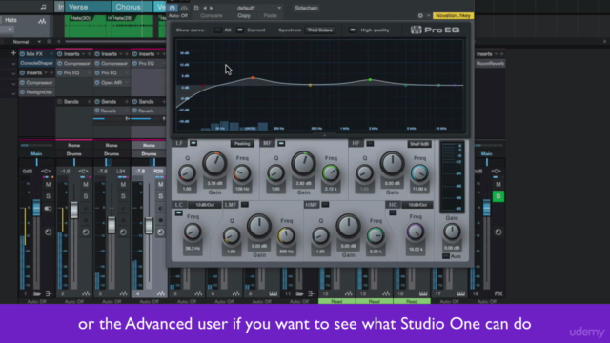610x343 pixels.
Task: Click the Hats track waveform icon
Action: pyautogui.click(x=42, y=21)
